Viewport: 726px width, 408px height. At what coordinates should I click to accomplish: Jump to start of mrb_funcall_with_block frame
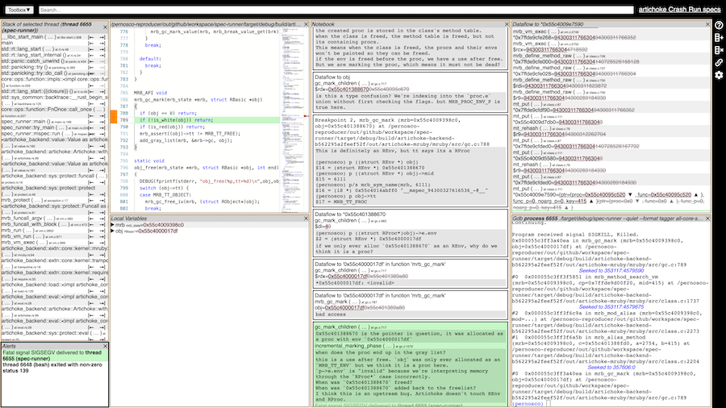tap(90, 224)
